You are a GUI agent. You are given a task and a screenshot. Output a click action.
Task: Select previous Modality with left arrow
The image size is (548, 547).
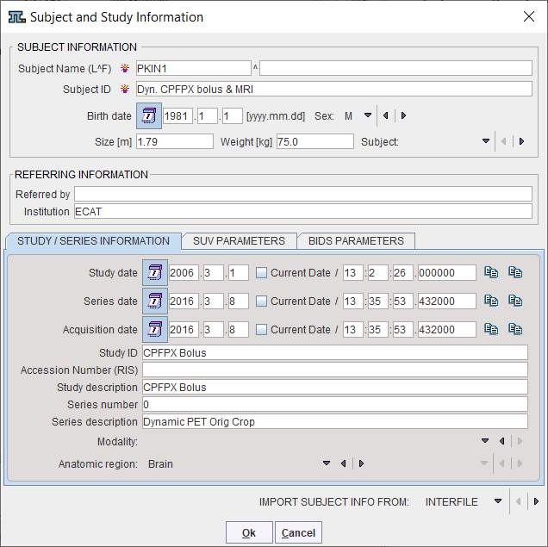tap(502, 441)
